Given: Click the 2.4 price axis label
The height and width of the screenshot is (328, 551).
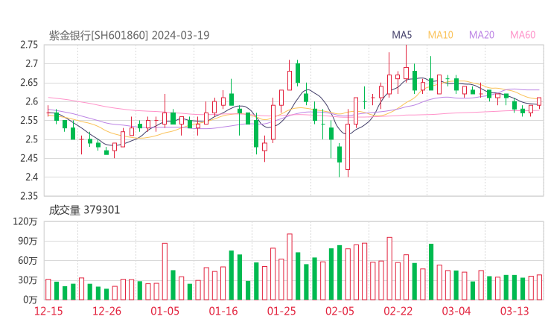Looking at the screenshot, I should pos(31,177).
